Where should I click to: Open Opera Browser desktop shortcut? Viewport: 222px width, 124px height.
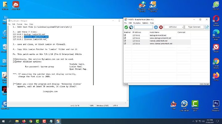pyautogui.click(x=216, y=21)
